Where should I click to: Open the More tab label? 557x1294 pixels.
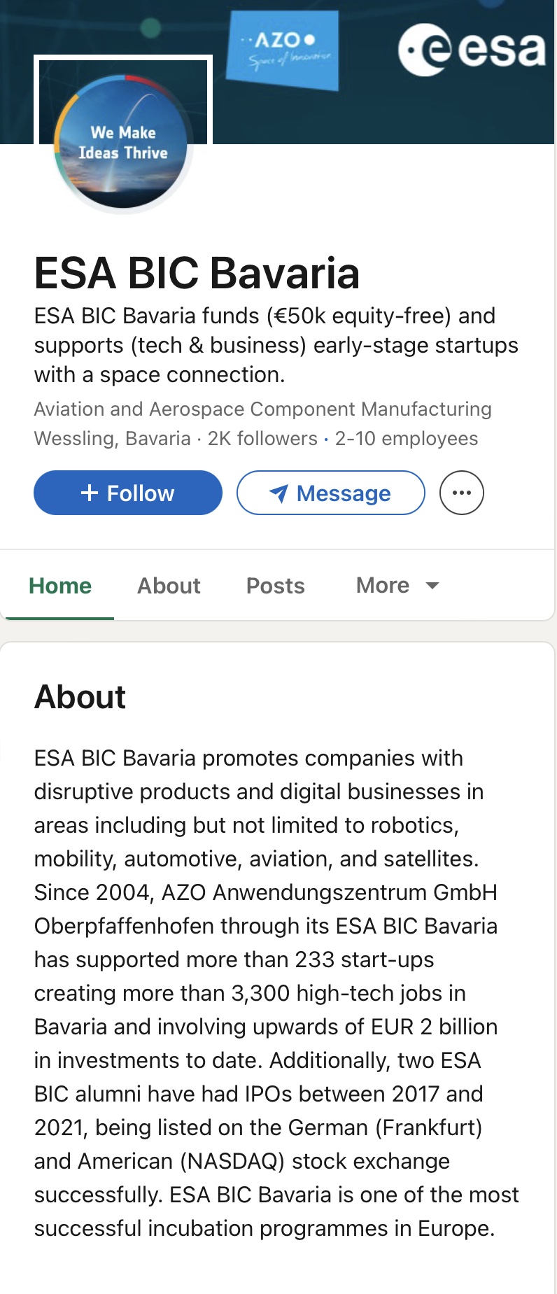tap(383, 585)
